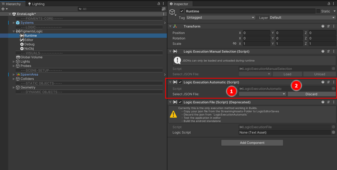Click the Unload button
Viewport: 337px width, 170px height.
[x=320, y=74]
